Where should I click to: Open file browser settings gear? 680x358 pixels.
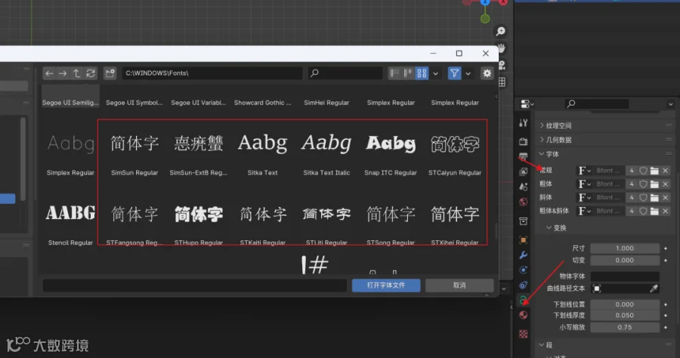click(487, 73)
